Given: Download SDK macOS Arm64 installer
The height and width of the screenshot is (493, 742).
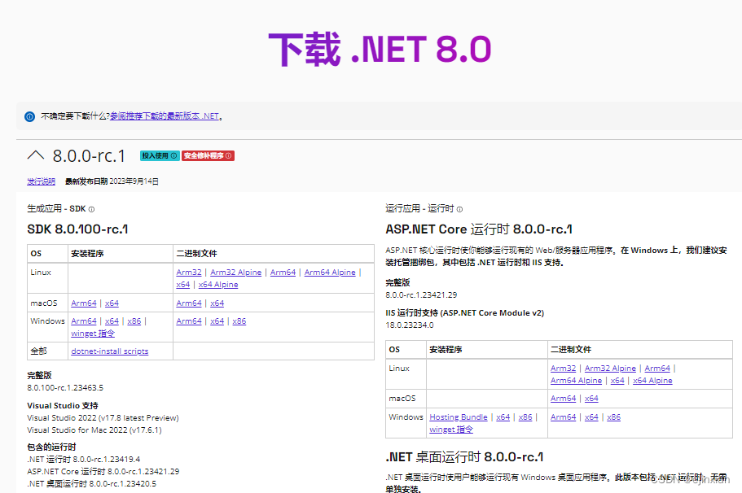Looking at the screenshot, I should pos(84,303).
